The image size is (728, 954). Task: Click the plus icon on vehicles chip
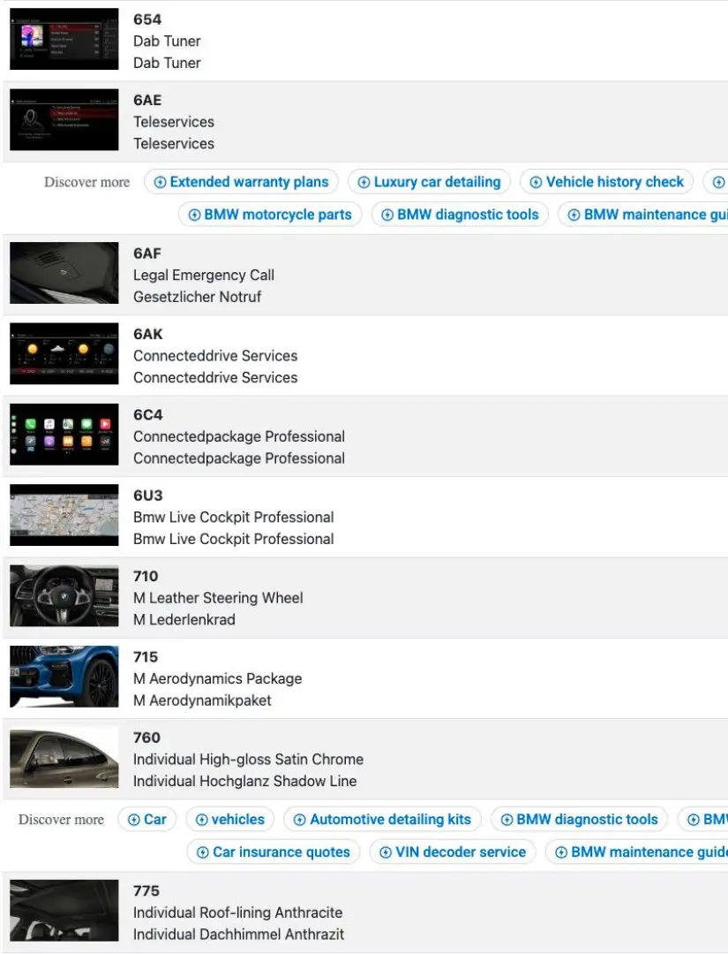[x=202, y=820]
